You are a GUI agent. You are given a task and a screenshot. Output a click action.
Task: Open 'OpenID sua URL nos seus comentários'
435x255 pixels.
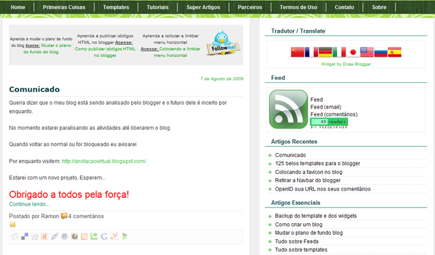[x=323, y=189]
